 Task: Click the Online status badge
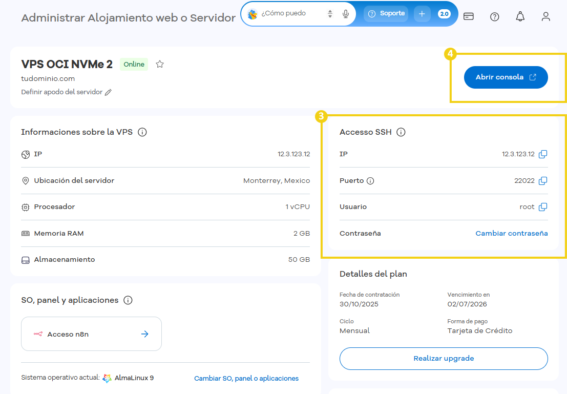pyautogui.click(x=134, y=64)
